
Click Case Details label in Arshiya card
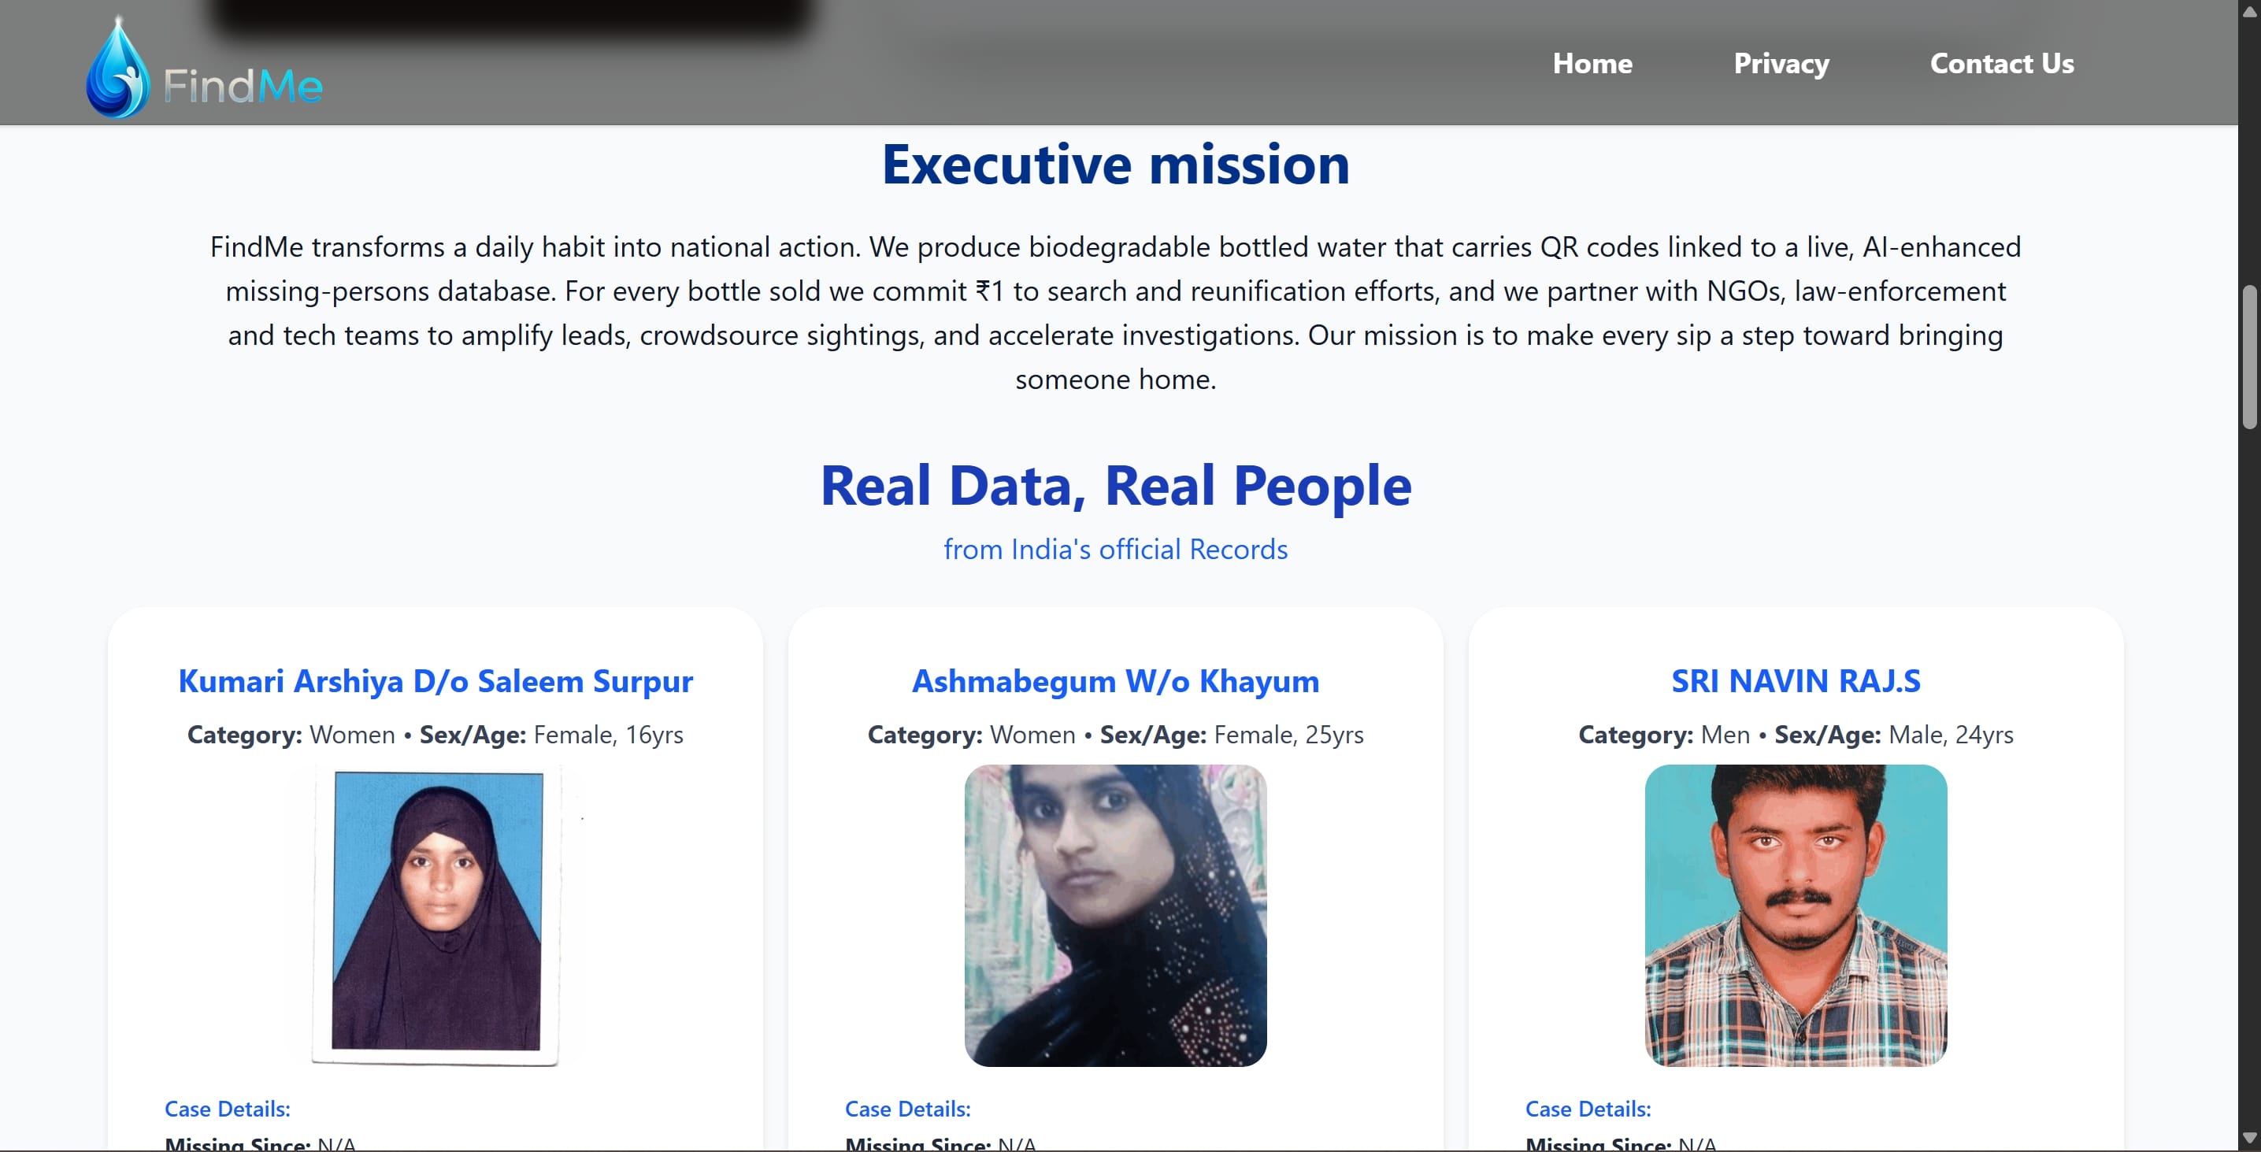228,1108
